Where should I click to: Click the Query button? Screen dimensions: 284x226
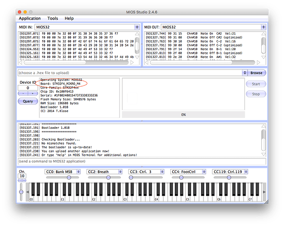click(x=28, y=101)
